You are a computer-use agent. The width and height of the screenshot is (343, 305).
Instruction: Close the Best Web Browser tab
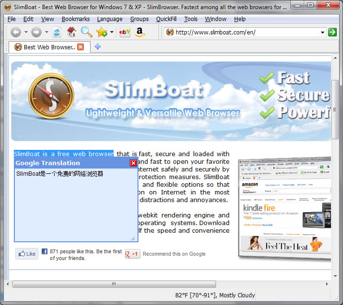point(80,47)
